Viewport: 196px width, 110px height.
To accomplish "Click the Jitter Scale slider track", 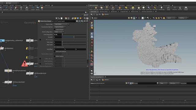I will [x=74, y=45].
